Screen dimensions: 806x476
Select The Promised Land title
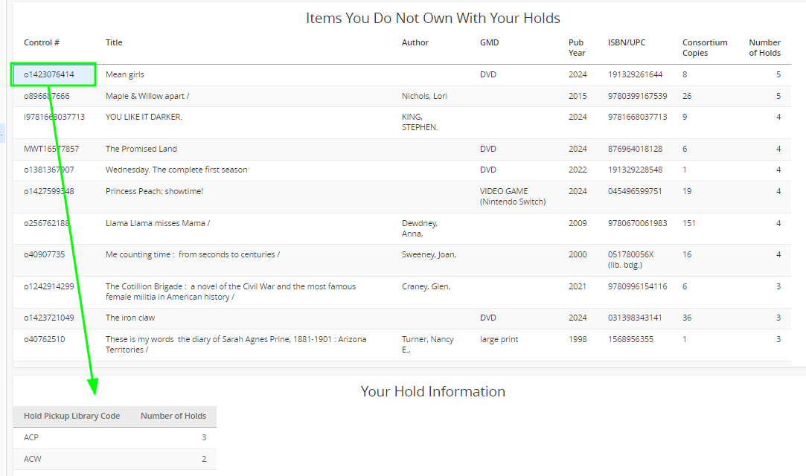[x=141, y=149]
